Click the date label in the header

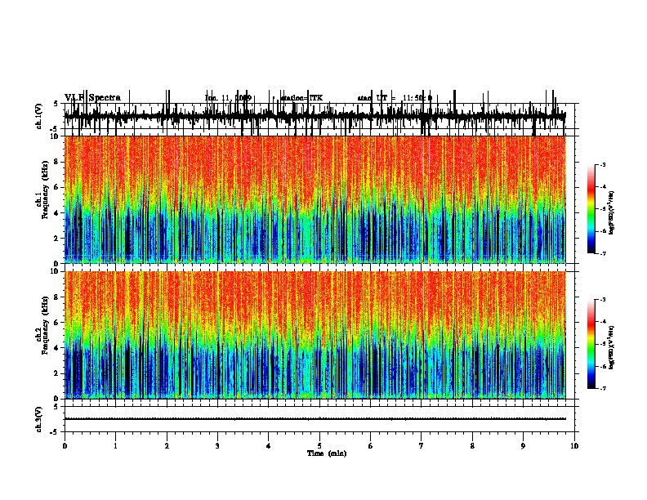pyautogui.click(x=228, y=98)
